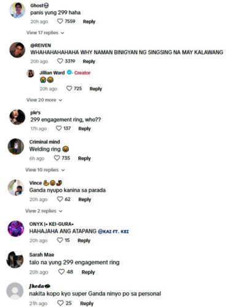Open Jillian Ward's profile name
Screen dimensions: 249x307
click(x=52, y=72)
